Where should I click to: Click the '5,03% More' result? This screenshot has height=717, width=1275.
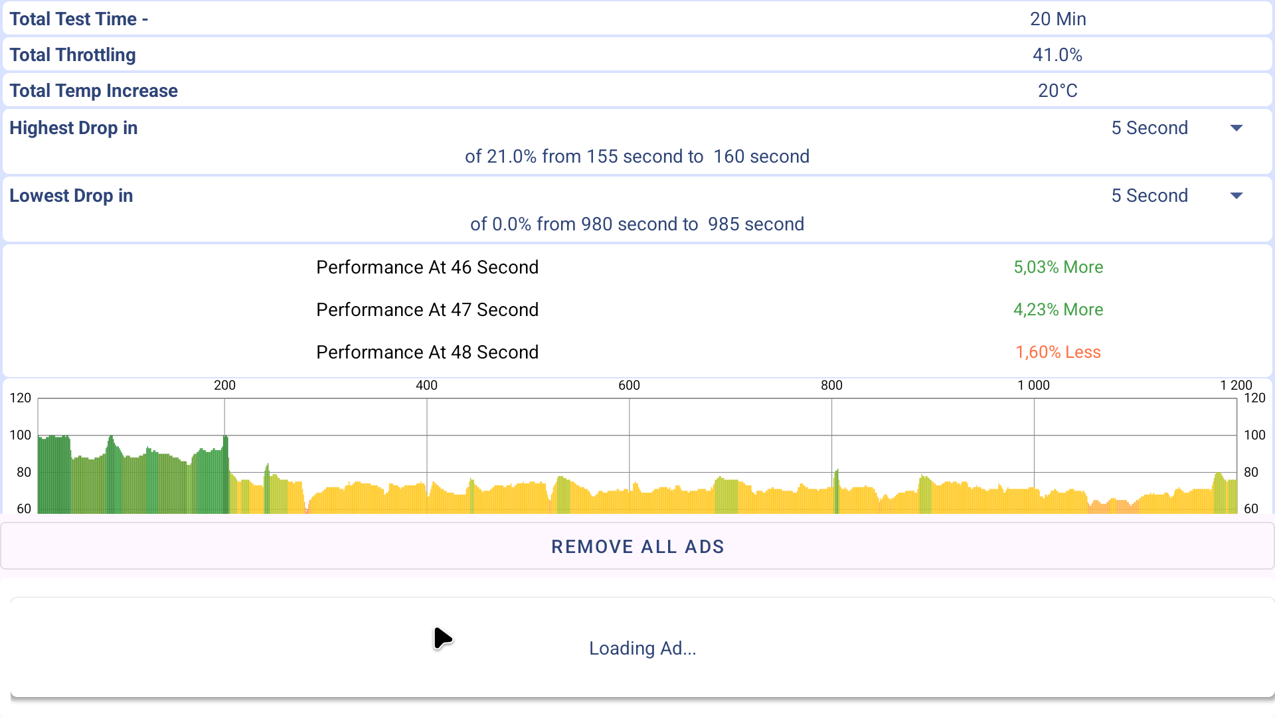[1058, 267]
